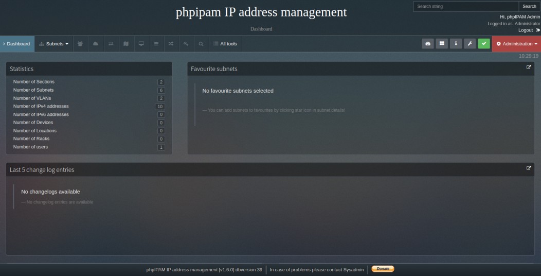This screenshot has width=541, height=276.
Task: Click the wrench tools icon button
Action: pos(470,44)
